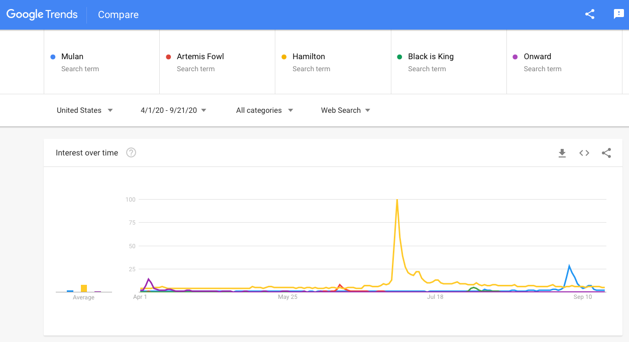Open the All categories dropdown
Screen dimensions: 629x342
(264, 110)
